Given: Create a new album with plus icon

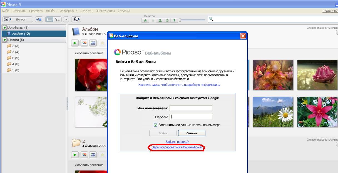Looking at the screenshot, I should [x=39, y=19].
